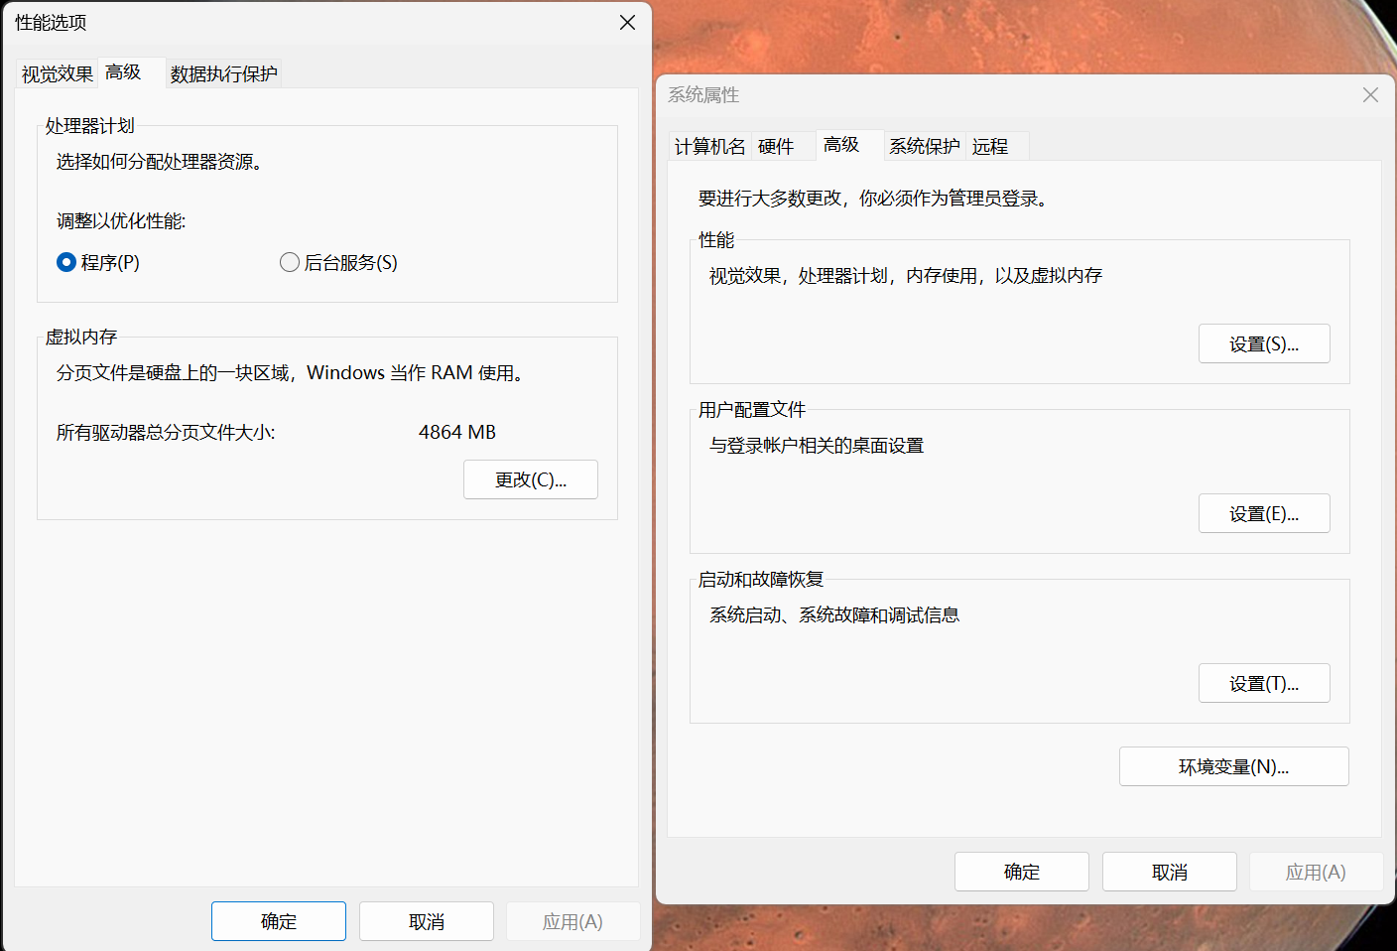Click the 虚拟内存 group label
Screen dimensions: 1397x951
(81, 337)
